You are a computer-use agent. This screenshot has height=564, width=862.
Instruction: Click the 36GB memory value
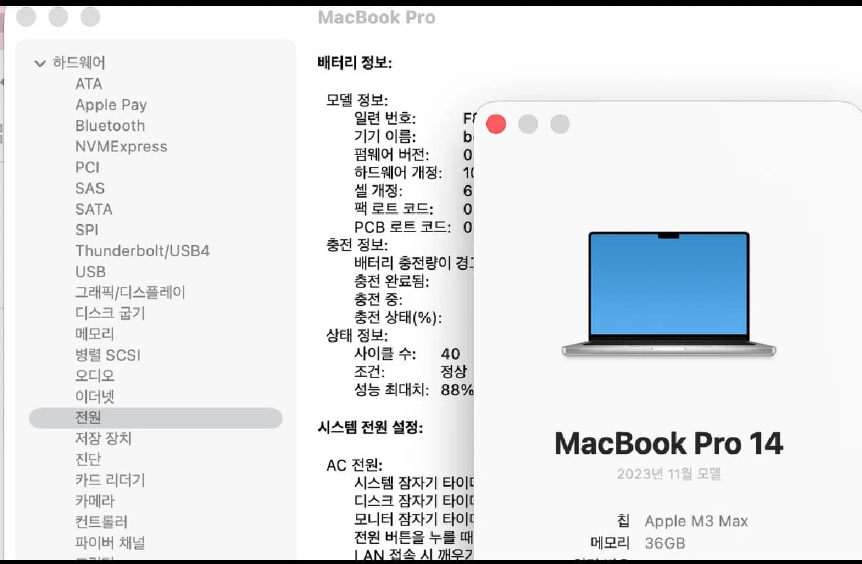[x=665, y=543]
